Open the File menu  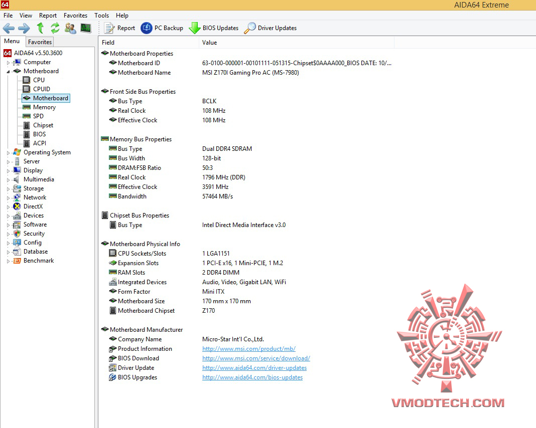click(8, 16)
